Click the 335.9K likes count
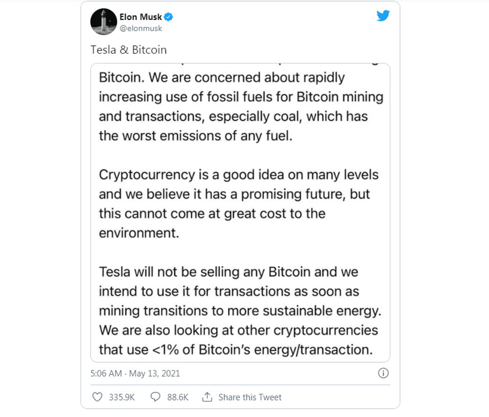Screen dimensions: 489x417 tap(122, 397)
